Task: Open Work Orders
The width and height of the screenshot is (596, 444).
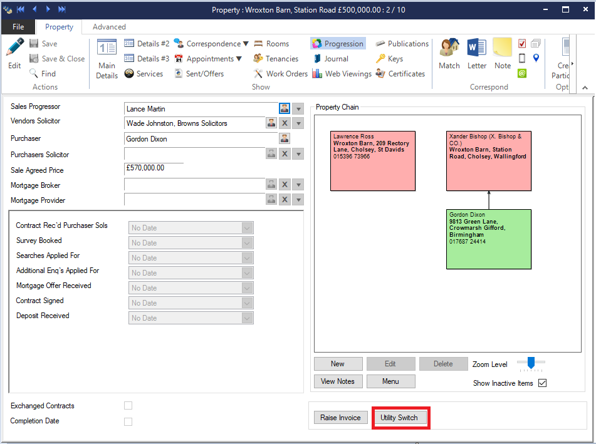Action: tap(281, 74)
